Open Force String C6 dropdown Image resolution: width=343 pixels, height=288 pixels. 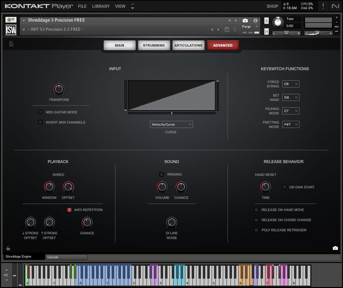pyautogui.click(x=291, y=84)
